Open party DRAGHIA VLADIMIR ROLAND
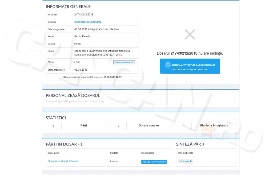This screenshot has width=273, height=177. point(63,161)
